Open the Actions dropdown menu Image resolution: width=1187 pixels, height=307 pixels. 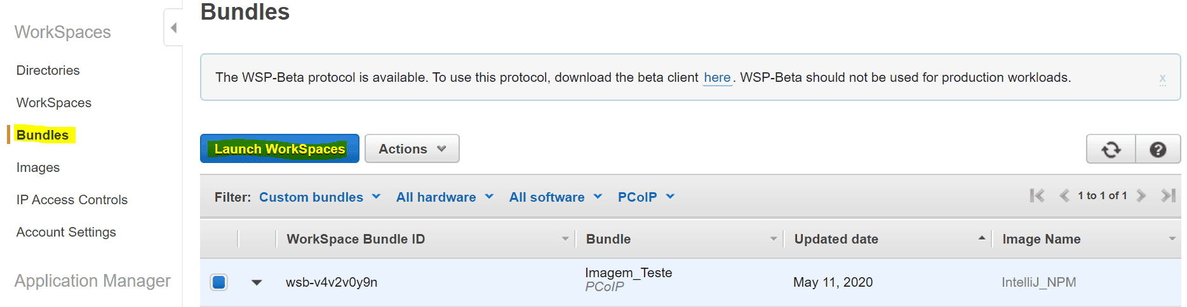412,149
